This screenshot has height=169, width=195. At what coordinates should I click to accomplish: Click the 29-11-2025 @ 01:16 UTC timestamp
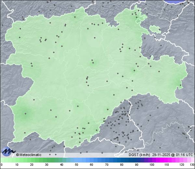click(172, 155)
